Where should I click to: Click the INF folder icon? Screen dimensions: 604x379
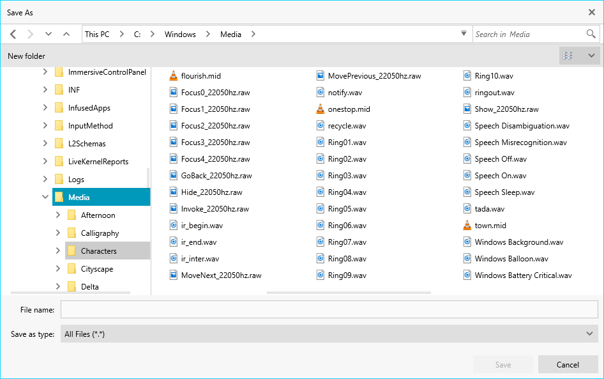(x=59, y=89)
